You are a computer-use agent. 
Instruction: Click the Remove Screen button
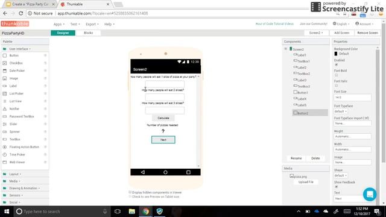(x=367, y=33)
